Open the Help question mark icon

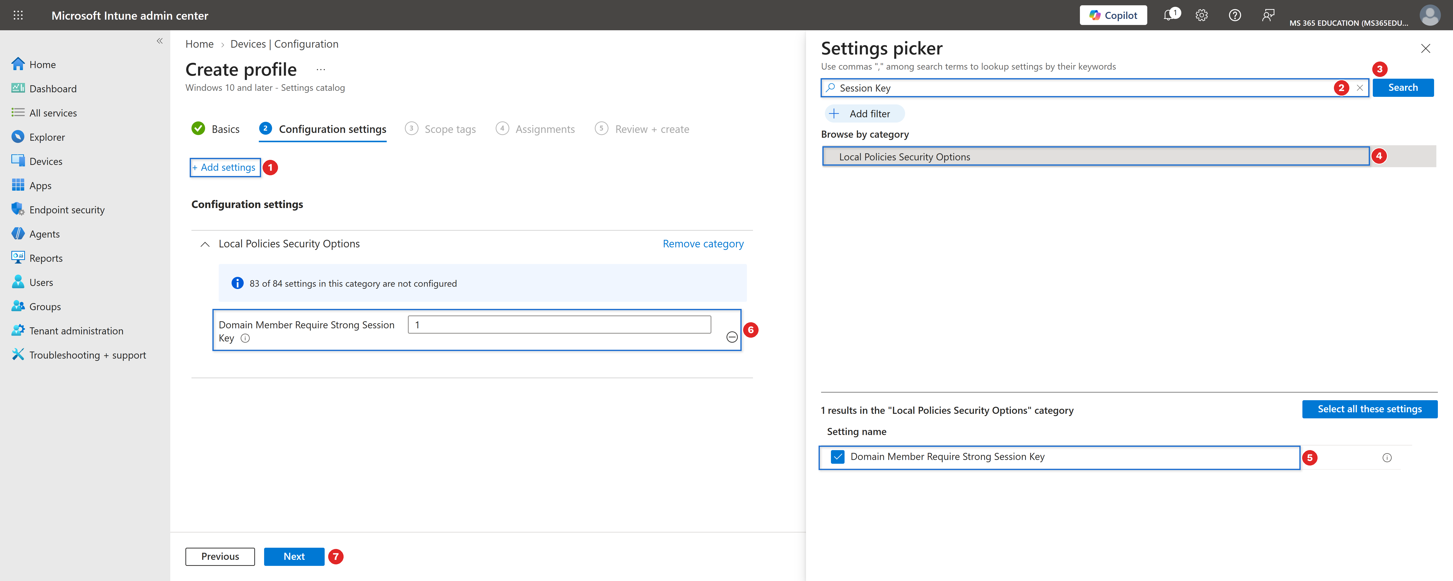coord(1235,15)
